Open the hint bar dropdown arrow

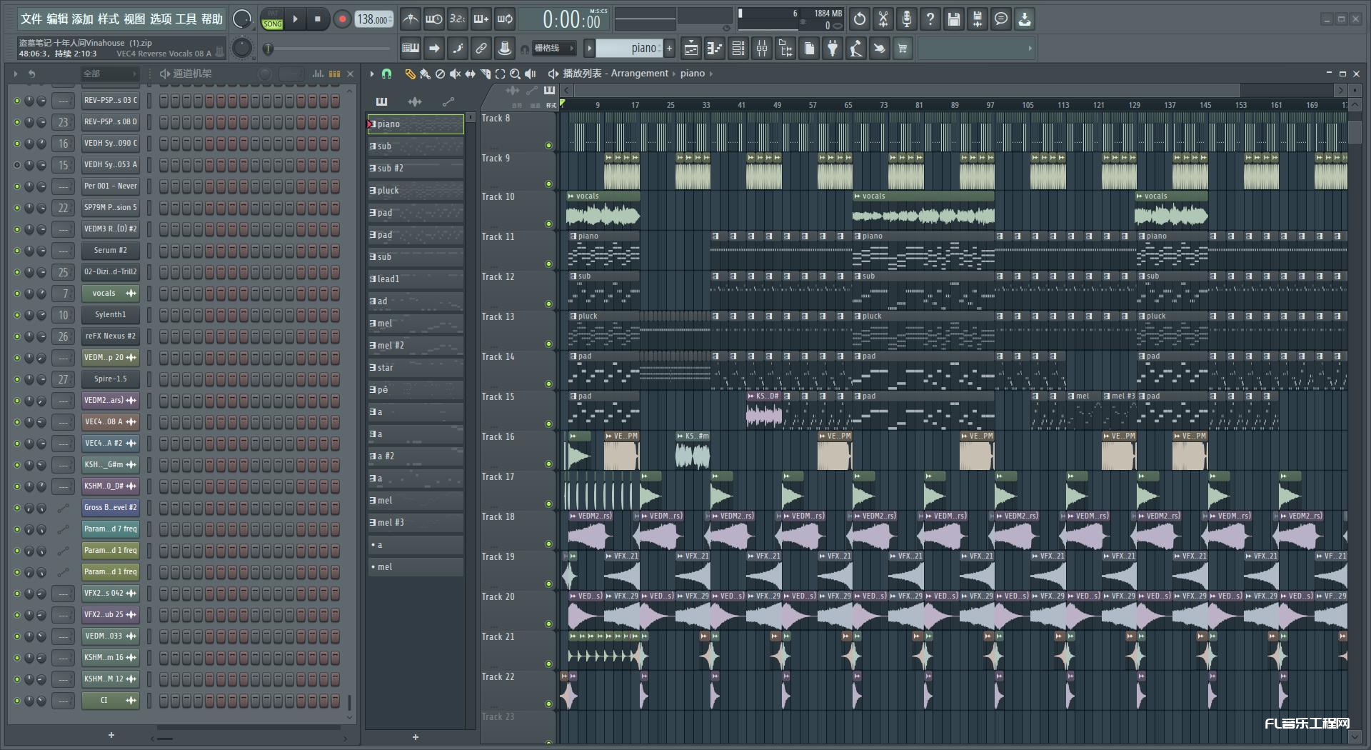pos(1030,49)
